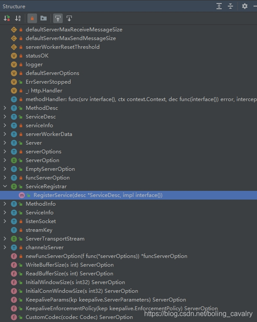257x322 pixels.
Task: Select RegisterService(desc *ServiceDesc, impl interface{}) row
Action: tap(128, 195)
